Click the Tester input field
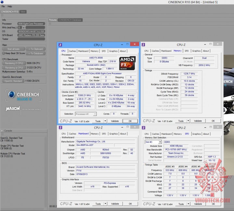This screenshot has width=234, height=211. click(31, 39)
